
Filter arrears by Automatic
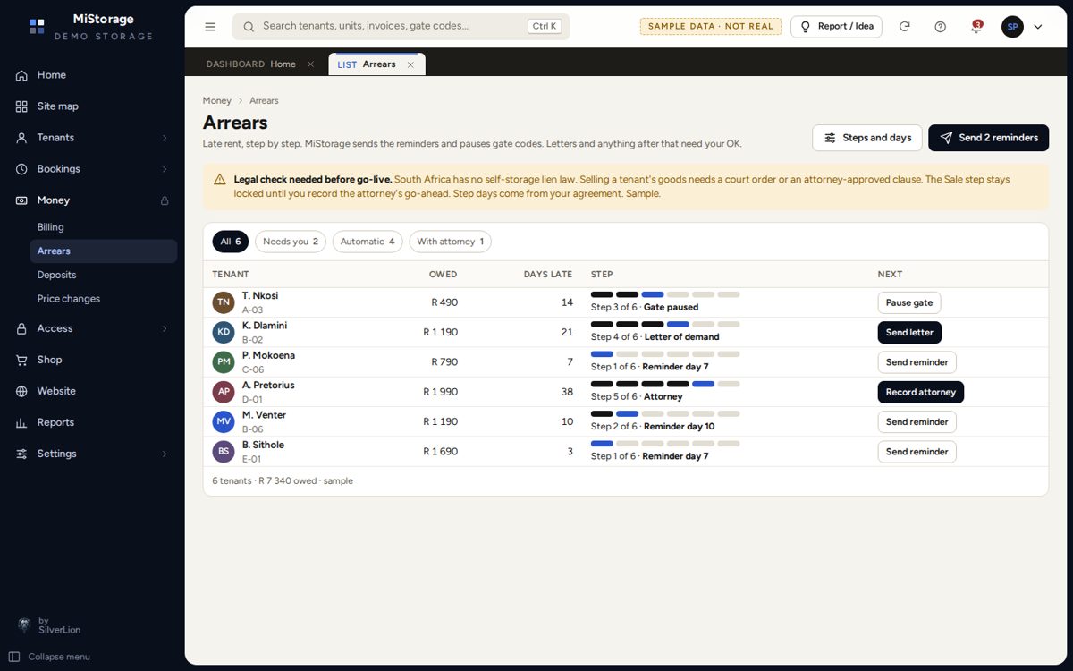368,242
